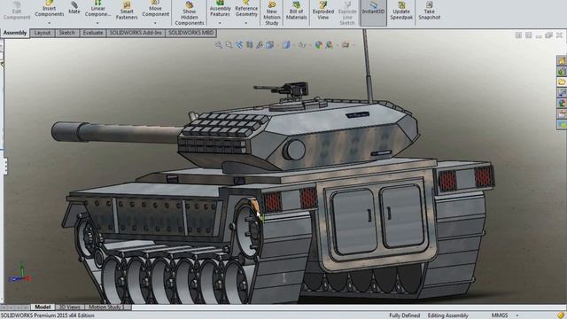Click Explode Line Sketch tool

point(347,14)
